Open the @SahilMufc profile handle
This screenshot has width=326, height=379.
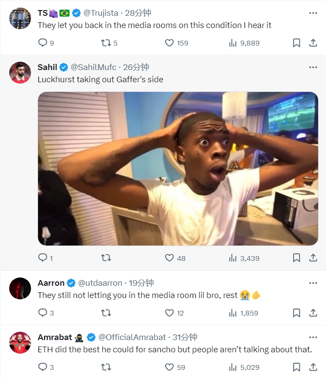(94, 67)
